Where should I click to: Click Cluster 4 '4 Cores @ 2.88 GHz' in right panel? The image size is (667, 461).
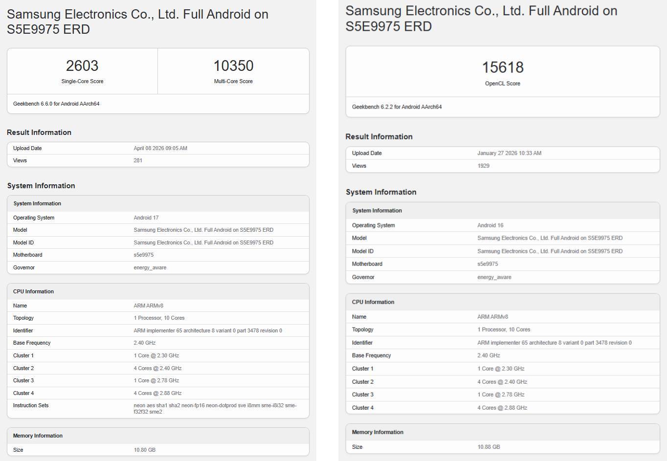pos(502,408)
